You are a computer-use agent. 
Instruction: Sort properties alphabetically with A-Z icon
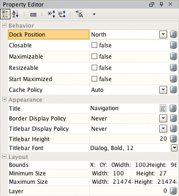pyautogui.click(x=16, y=14)
